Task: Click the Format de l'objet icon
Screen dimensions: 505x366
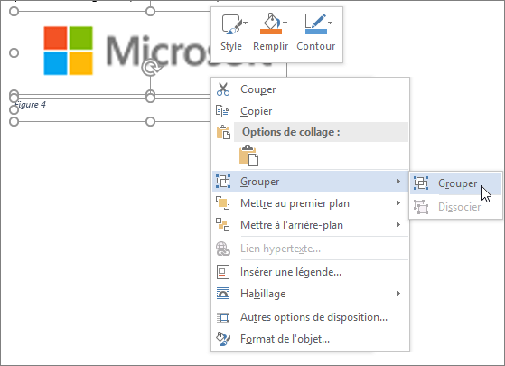Action: pos(223,339)
